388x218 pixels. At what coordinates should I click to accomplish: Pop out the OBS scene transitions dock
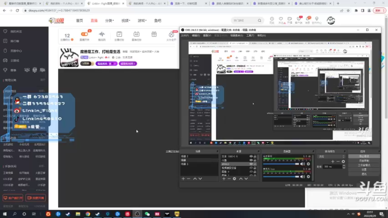[344, 151]
